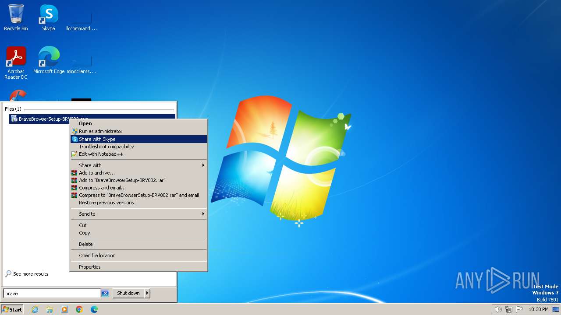Choose Compress to rar and email
Screen dimensions: 561x315
point(138,195)
